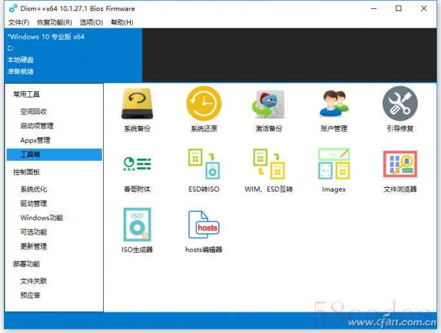The height and width of the screenshot is (333, 441).
Task: Select 更新管理 in the sidebar
Action: 33,246
